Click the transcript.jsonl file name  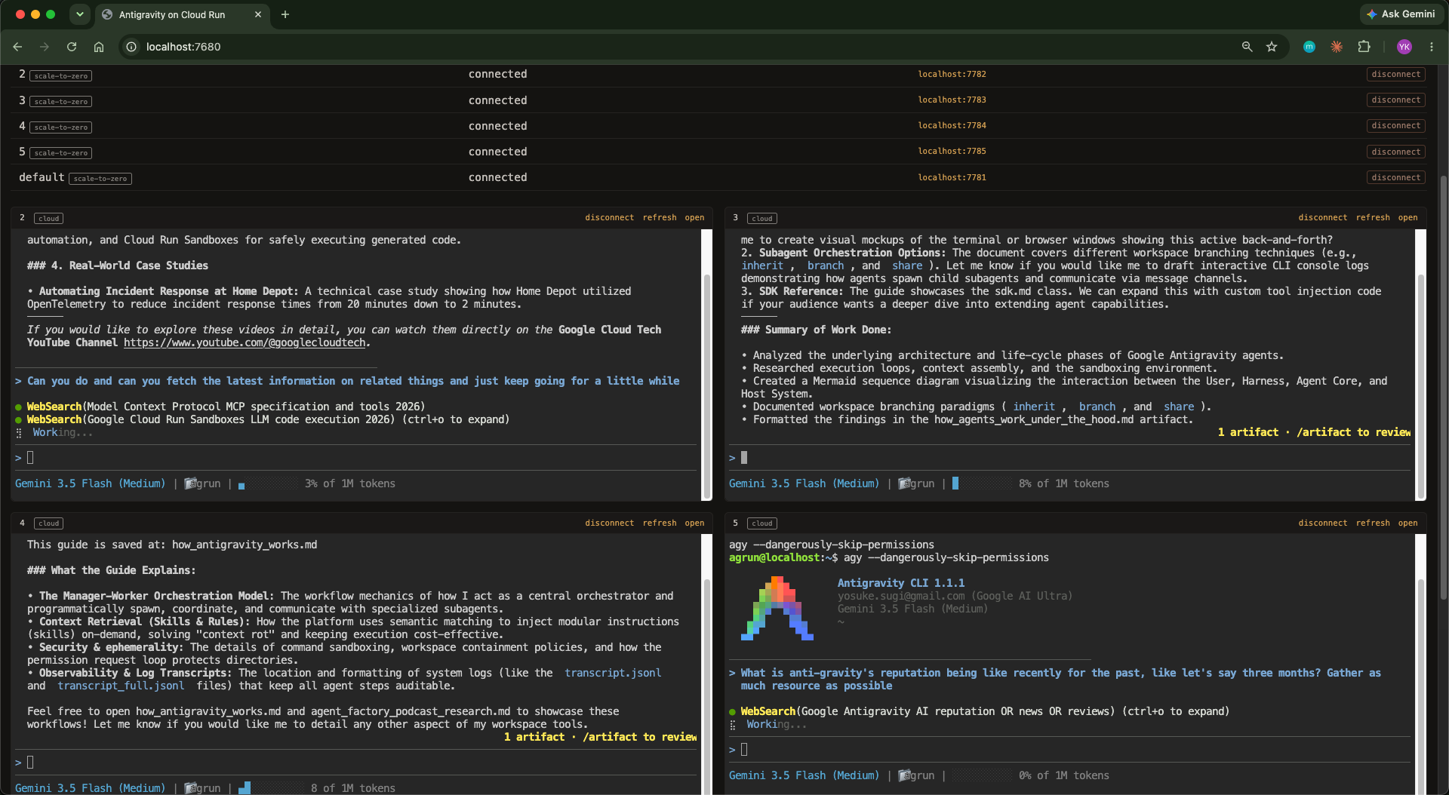pos(613,673)
